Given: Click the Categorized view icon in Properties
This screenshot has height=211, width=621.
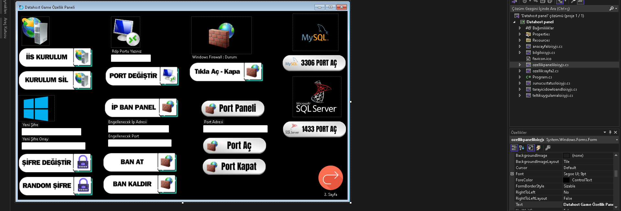Looking at the screenshot, I should [x=514, y=148].
